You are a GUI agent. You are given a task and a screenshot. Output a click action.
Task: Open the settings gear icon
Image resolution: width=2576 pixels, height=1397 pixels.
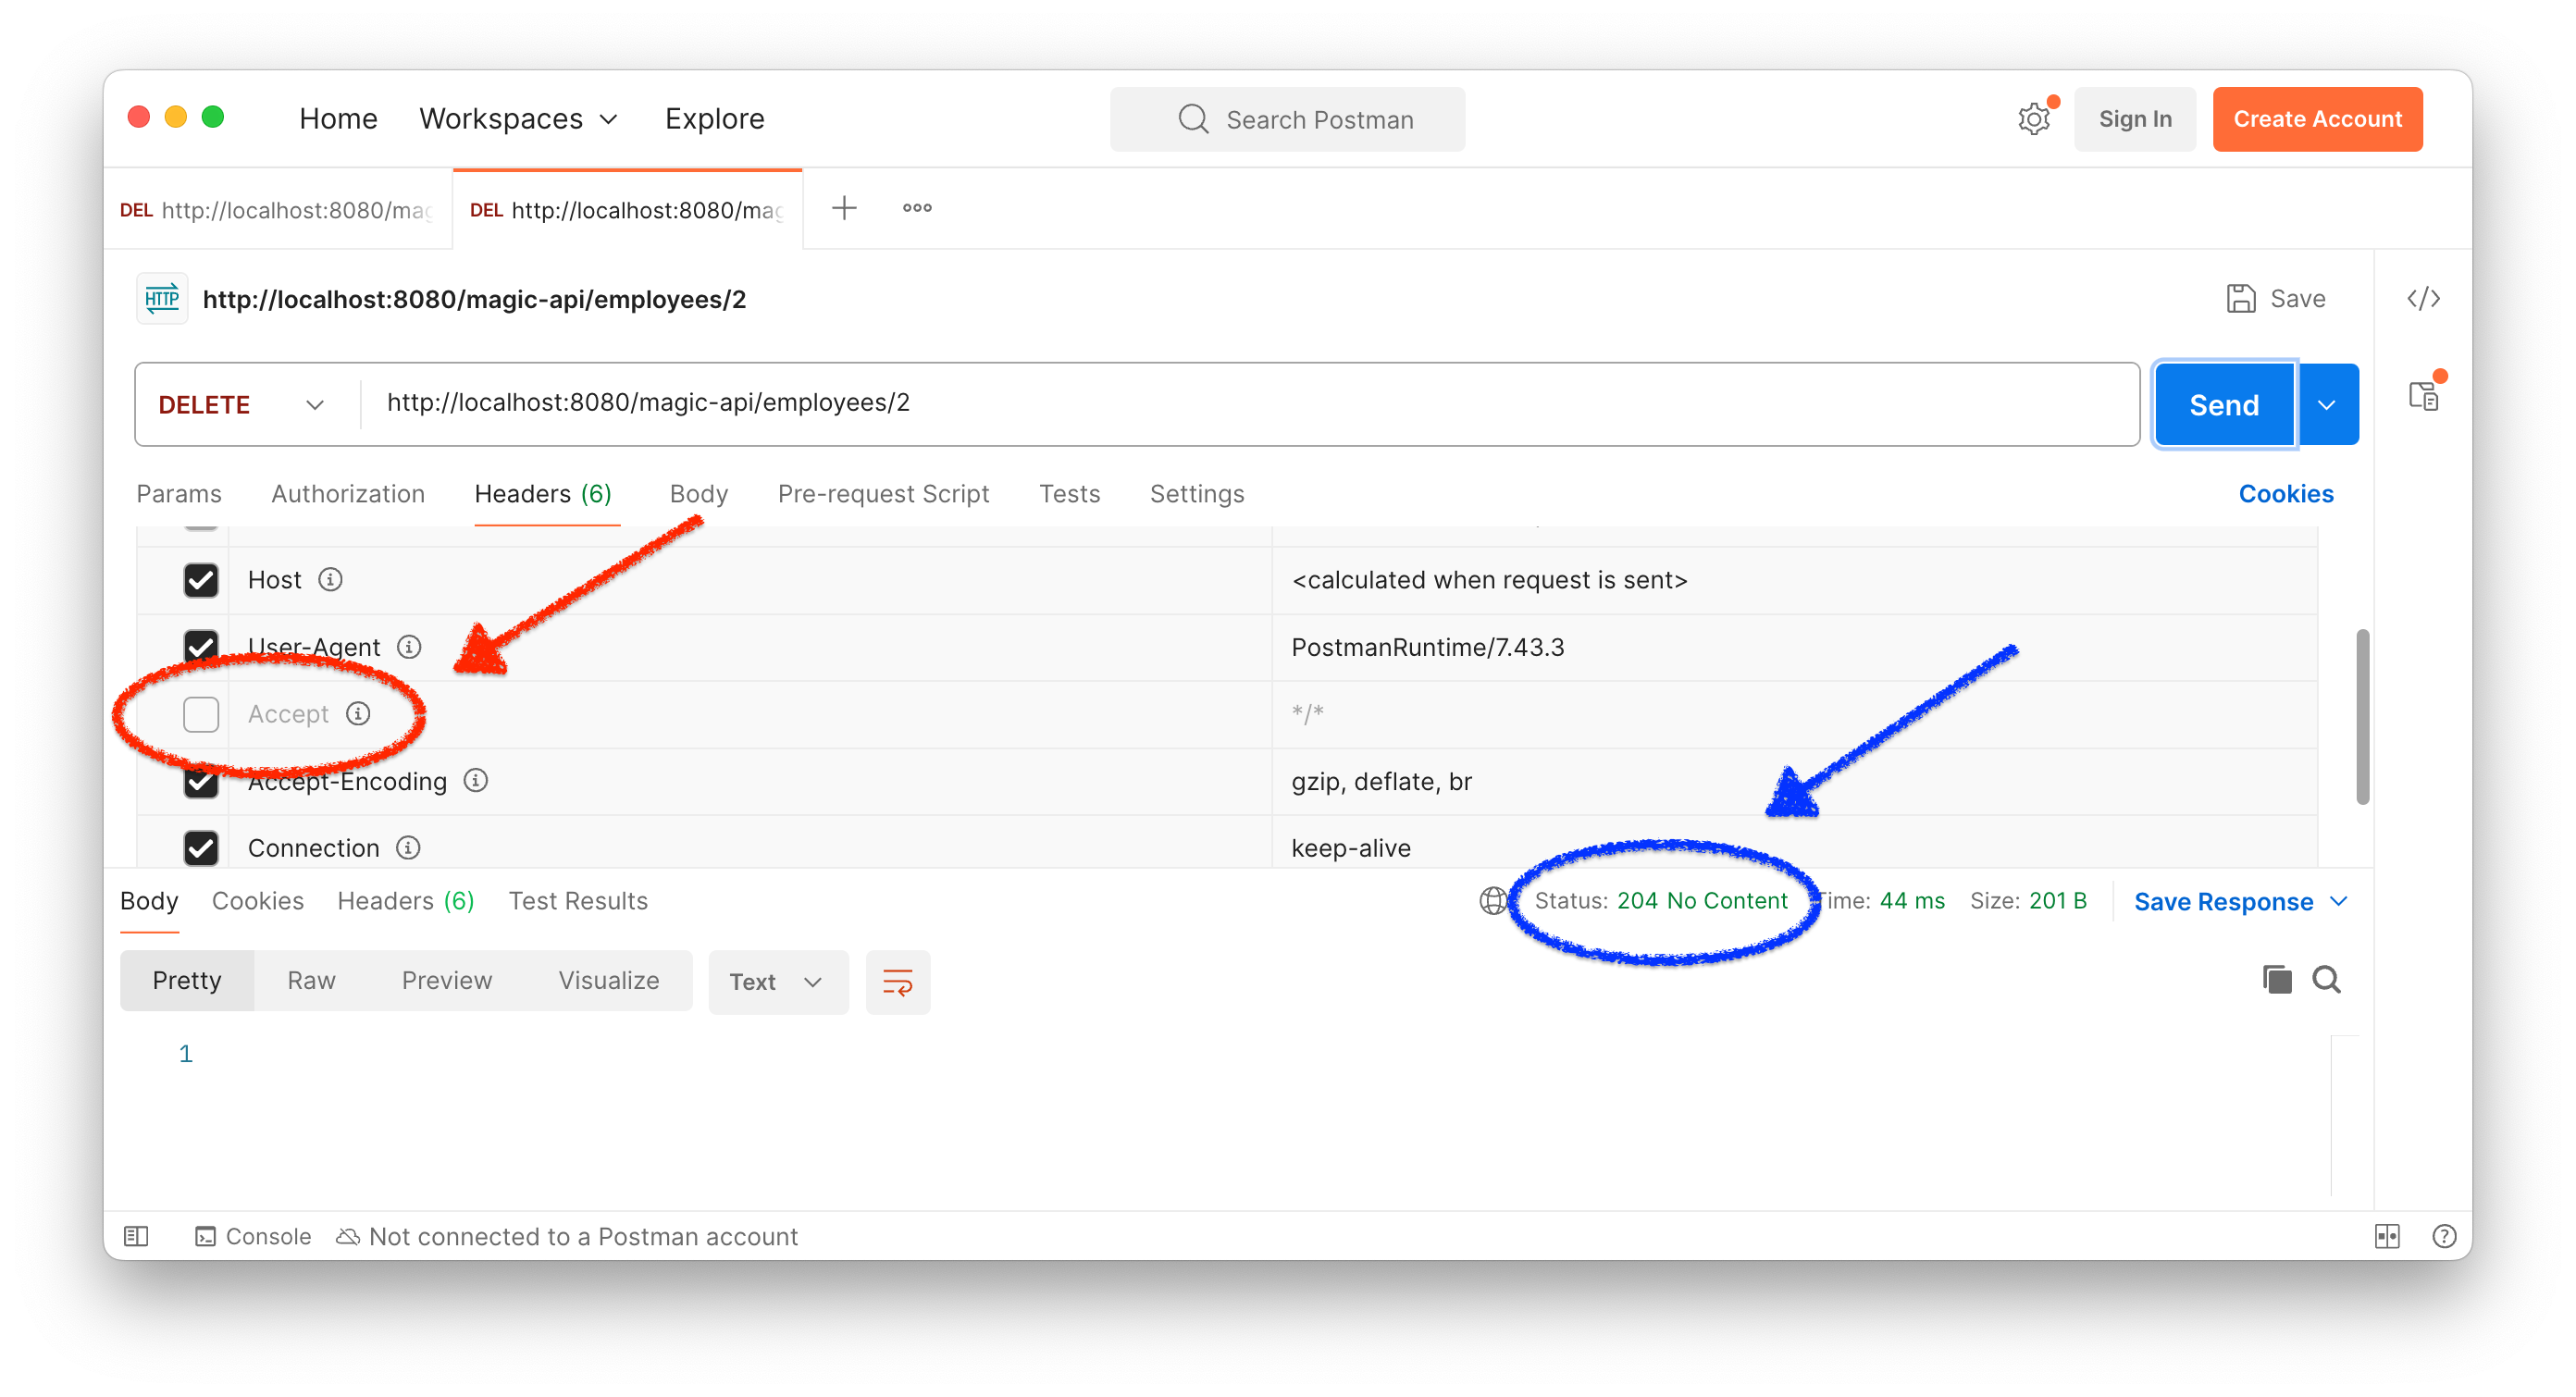pos(2033,119)
